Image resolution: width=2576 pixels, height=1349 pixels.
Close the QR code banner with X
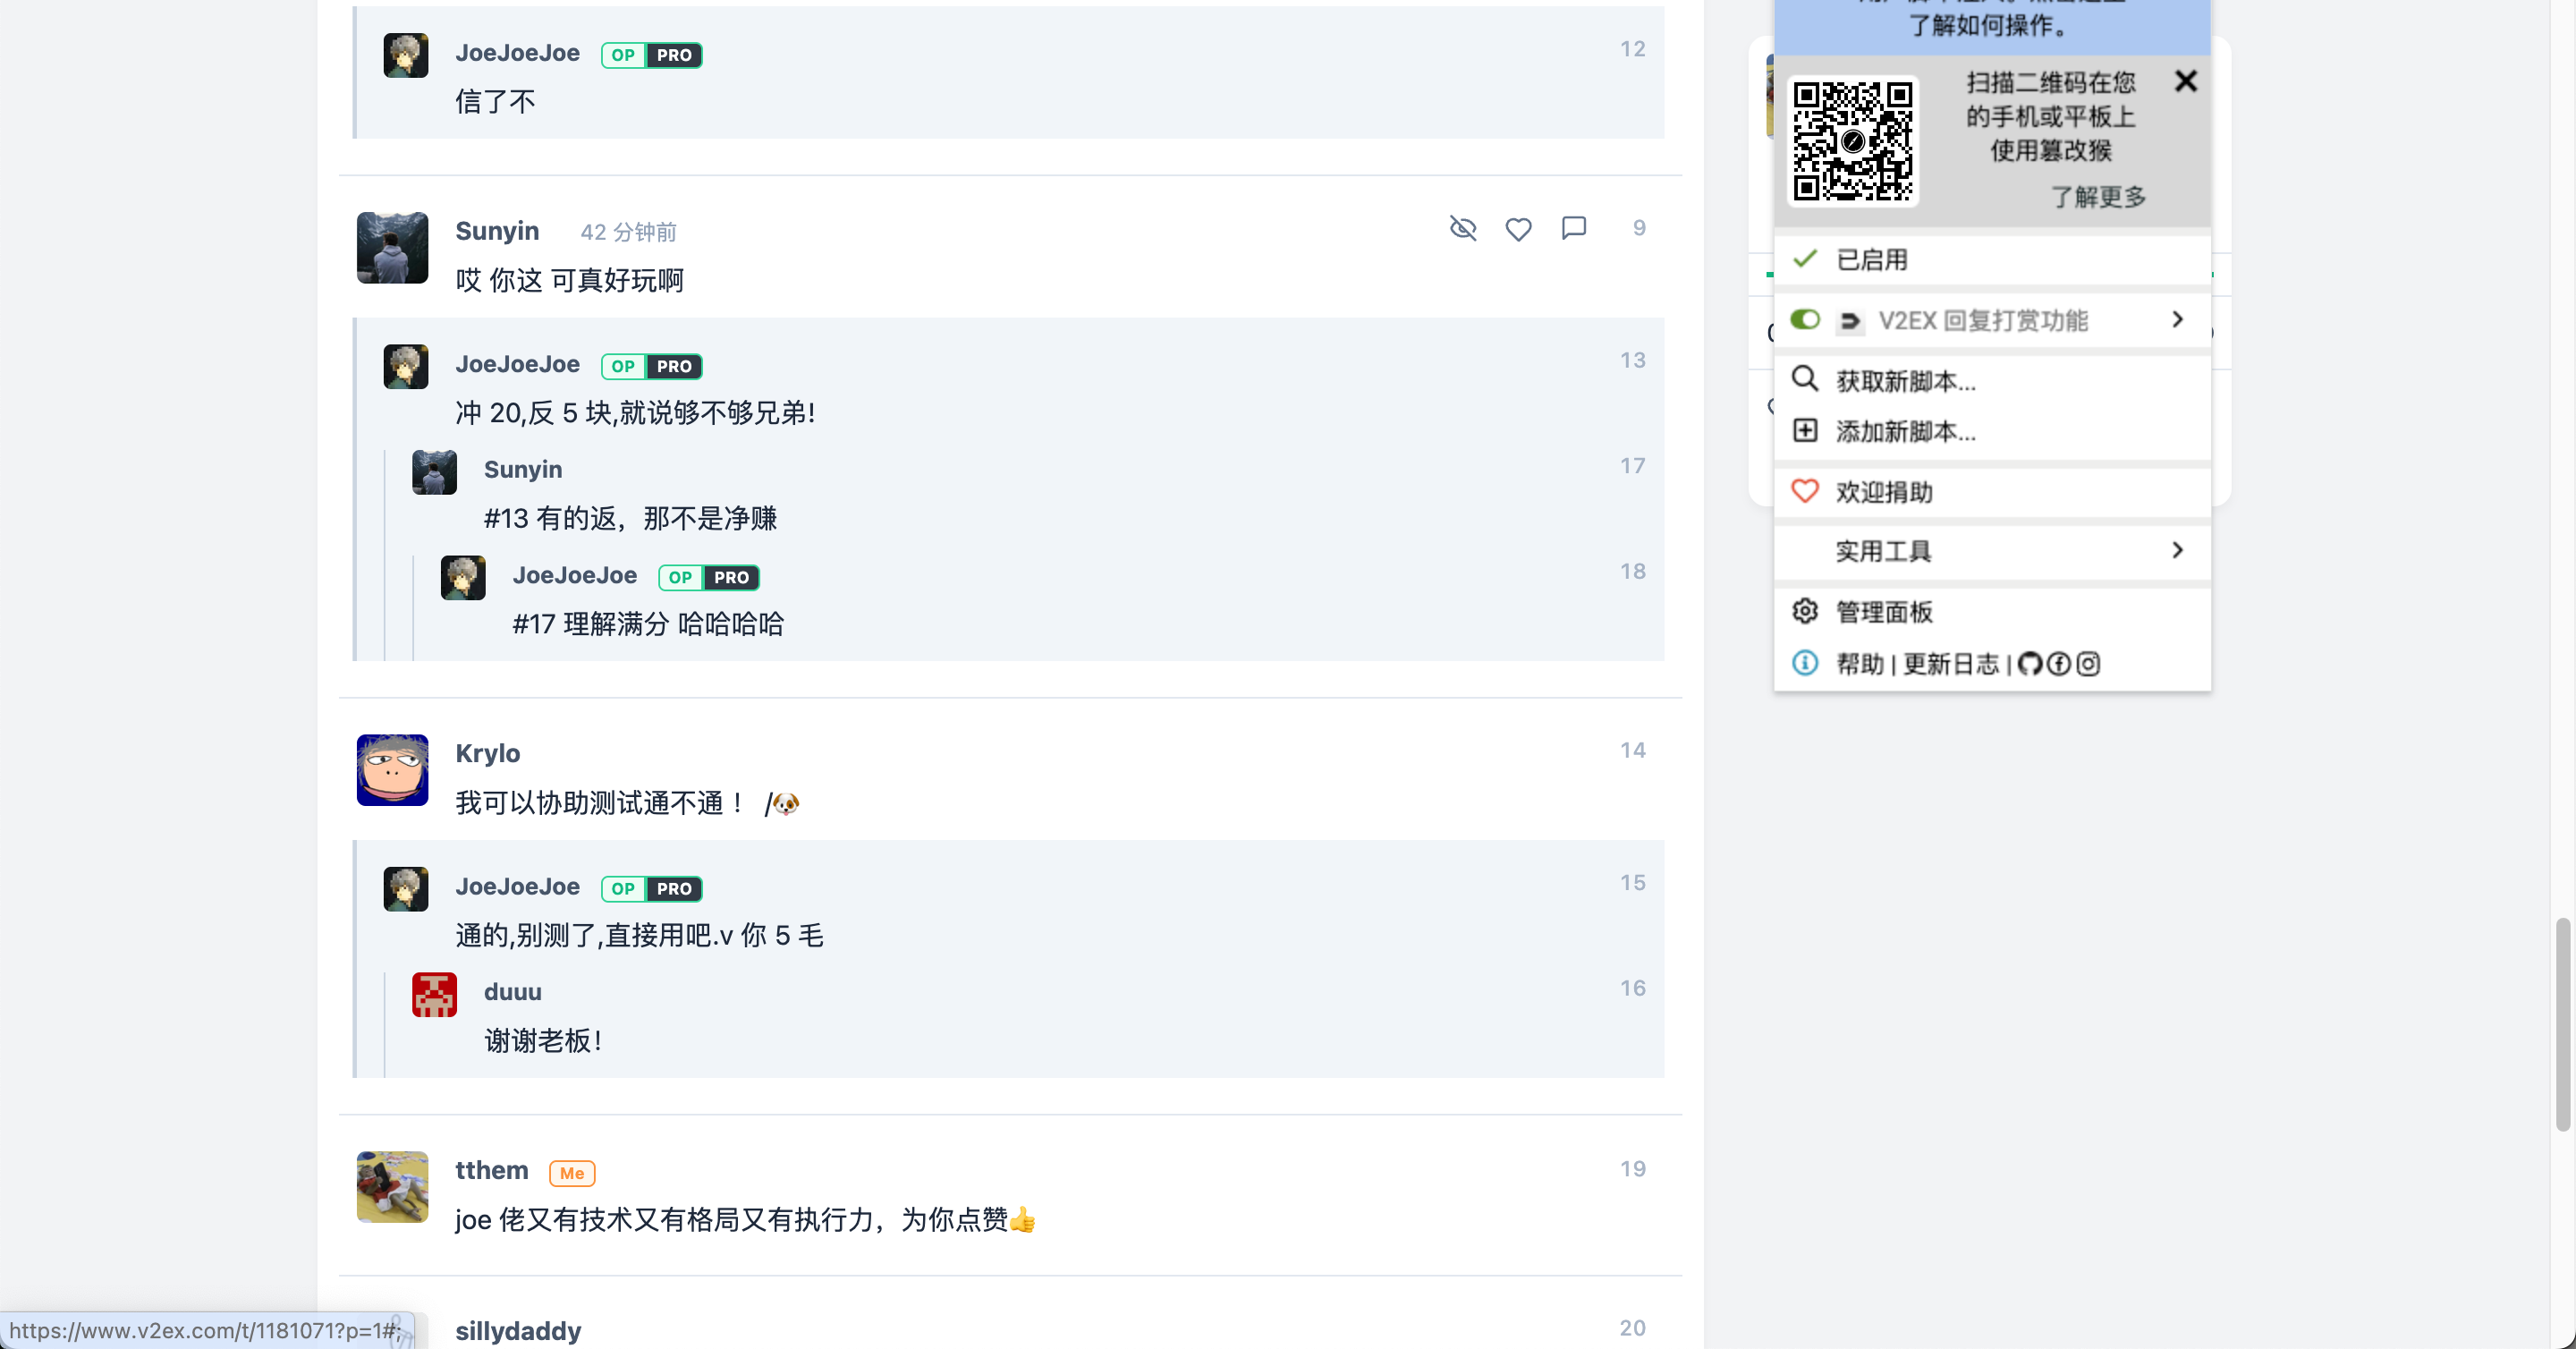[x=2186, y=82]
